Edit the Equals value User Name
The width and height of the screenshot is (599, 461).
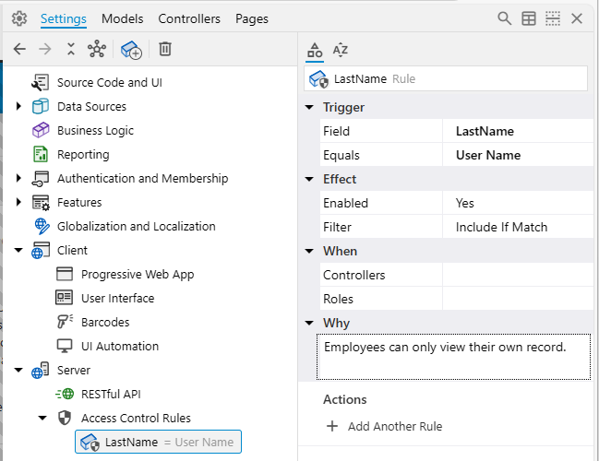(518, 155)
